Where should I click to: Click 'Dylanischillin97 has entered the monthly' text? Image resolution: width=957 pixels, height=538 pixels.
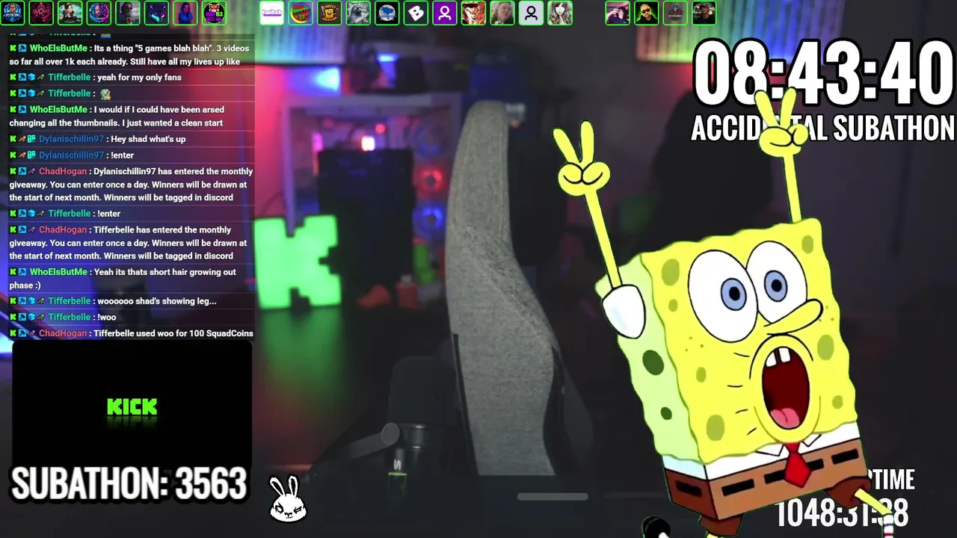(x=173, y=172)
